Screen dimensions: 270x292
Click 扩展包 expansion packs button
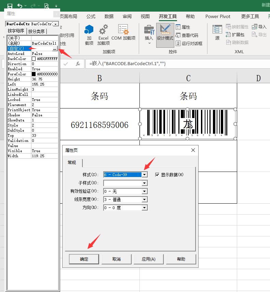235,35
